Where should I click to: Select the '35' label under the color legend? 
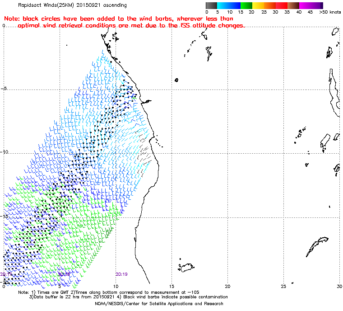coord(287,12)
